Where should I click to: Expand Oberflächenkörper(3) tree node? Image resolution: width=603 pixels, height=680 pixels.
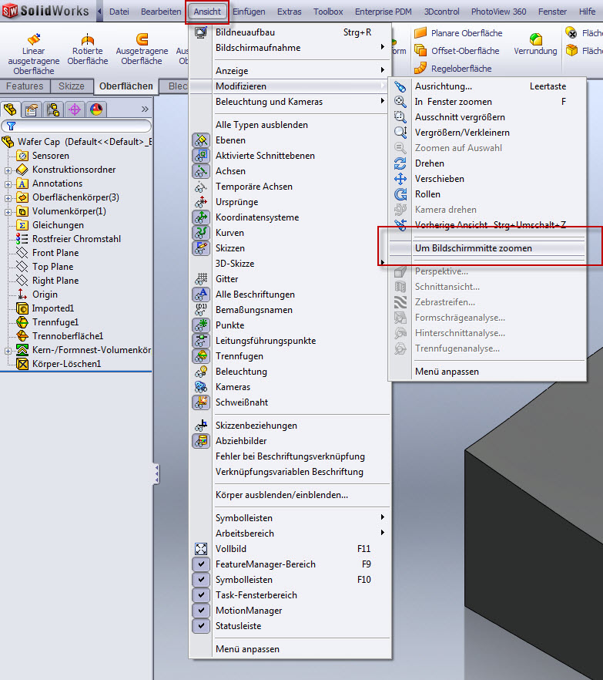(8, 198)
